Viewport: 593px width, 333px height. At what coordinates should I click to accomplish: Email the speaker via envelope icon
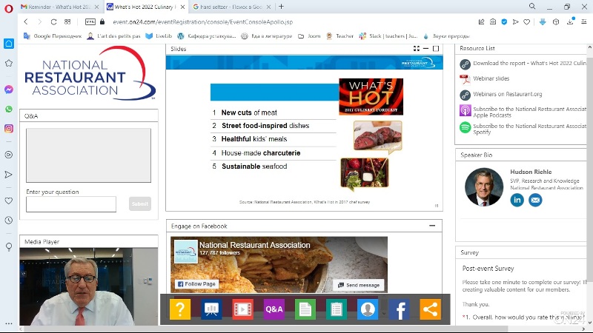[x=535, y=200]
